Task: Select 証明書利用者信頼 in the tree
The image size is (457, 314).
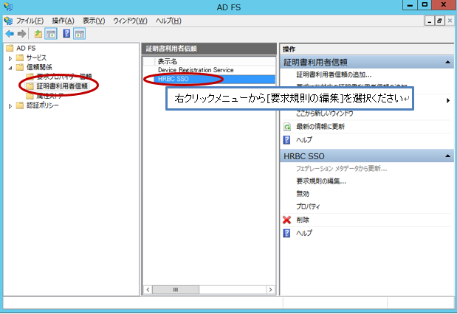Action: coord(62,86)
